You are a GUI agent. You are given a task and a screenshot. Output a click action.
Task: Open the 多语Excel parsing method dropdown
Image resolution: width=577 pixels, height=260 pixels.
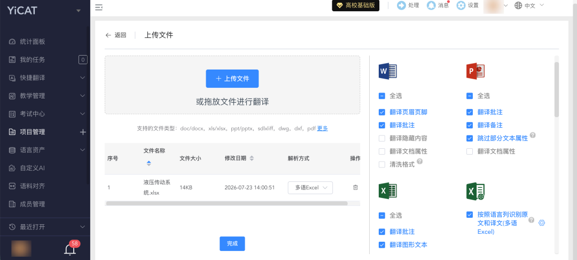tap(310, 187)
